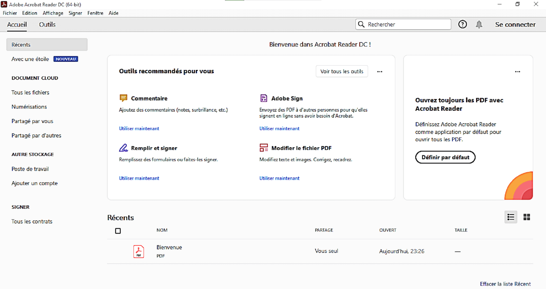Open the Fenêtre menu
The image size is (546, 289).
point(95,13)
